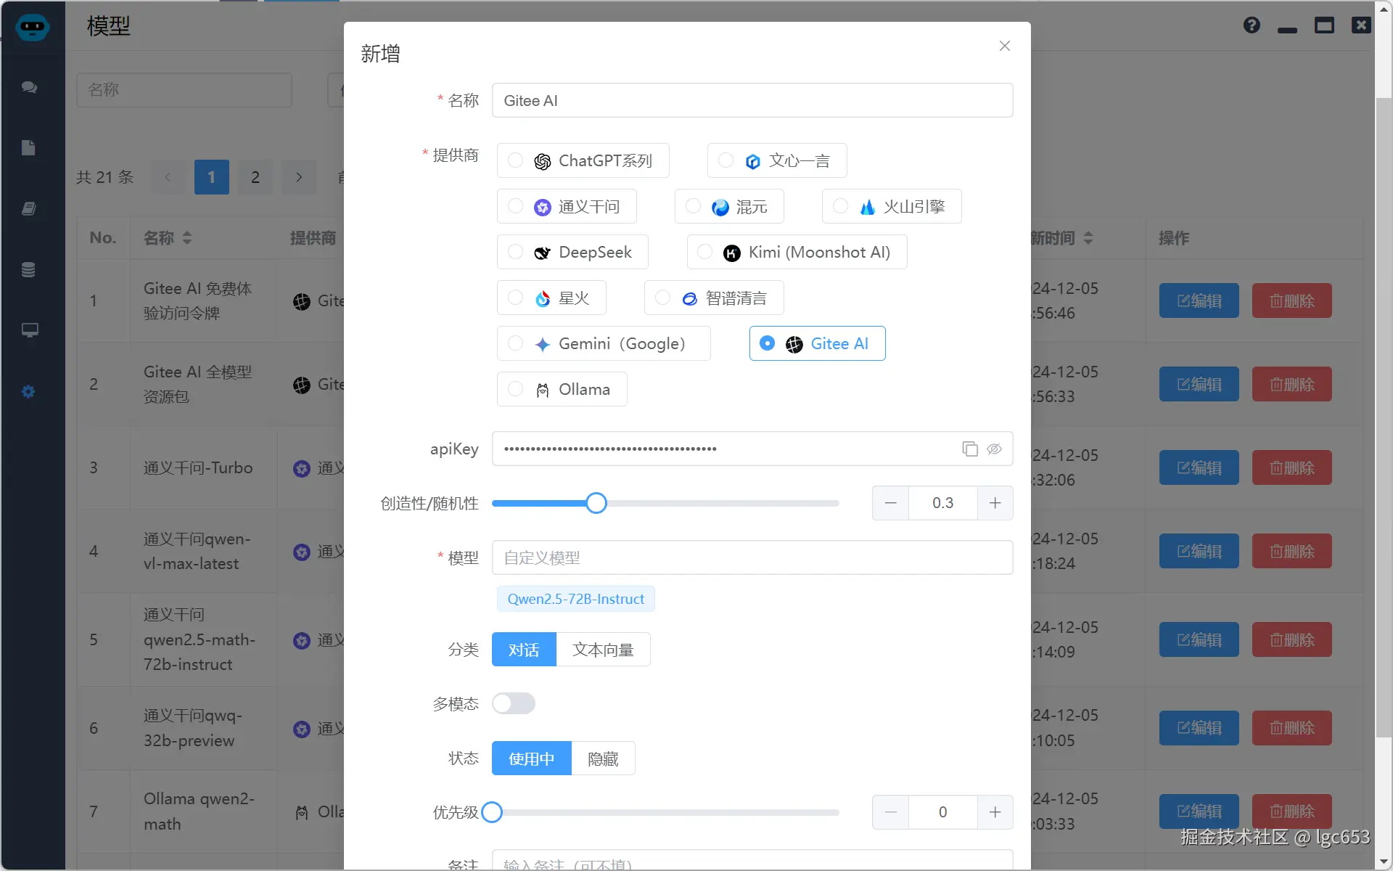Decrease priority value with minus button

[x=891, y=812]
